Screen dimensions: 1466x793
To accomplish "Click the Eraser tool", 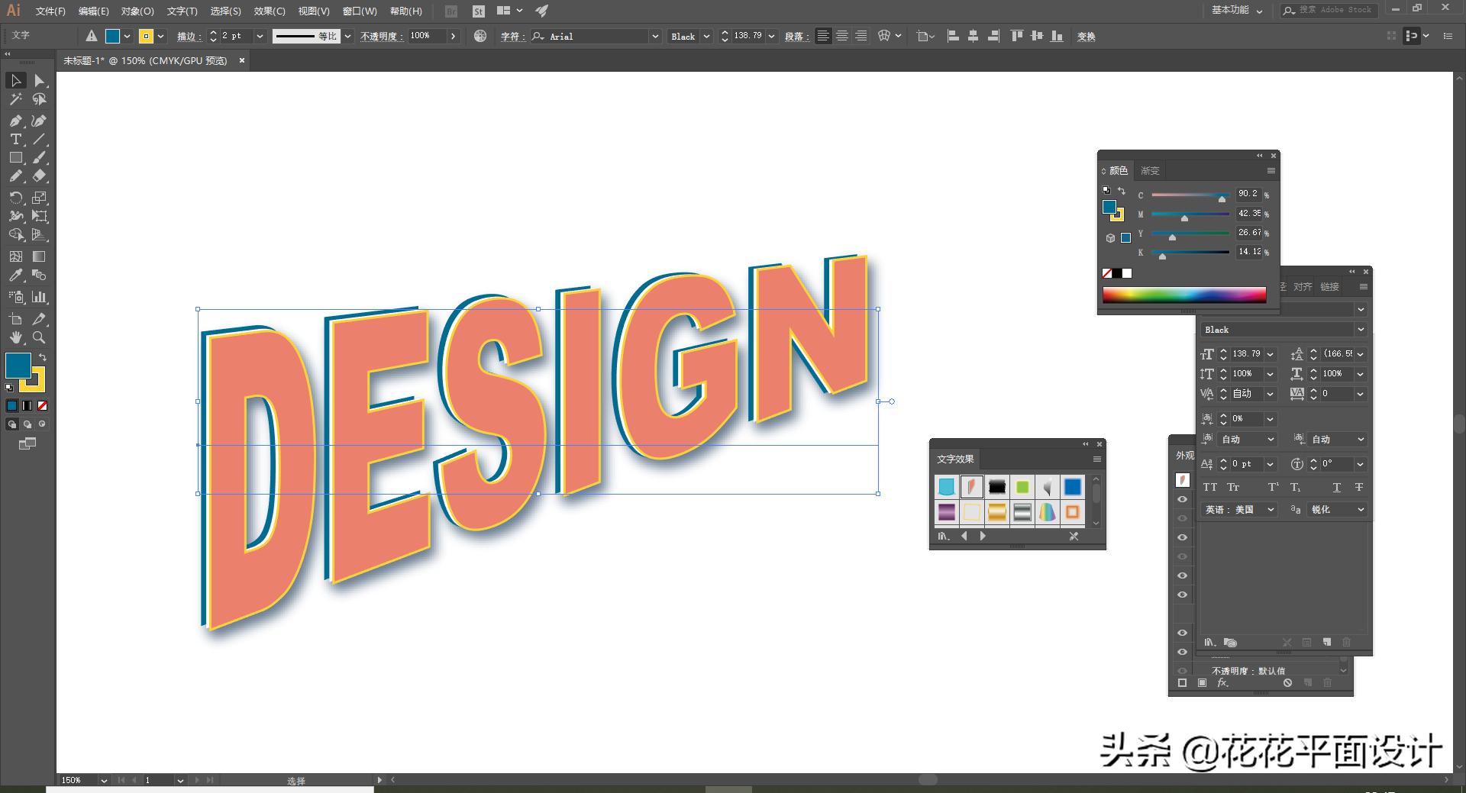I will [x=39, y=176].
